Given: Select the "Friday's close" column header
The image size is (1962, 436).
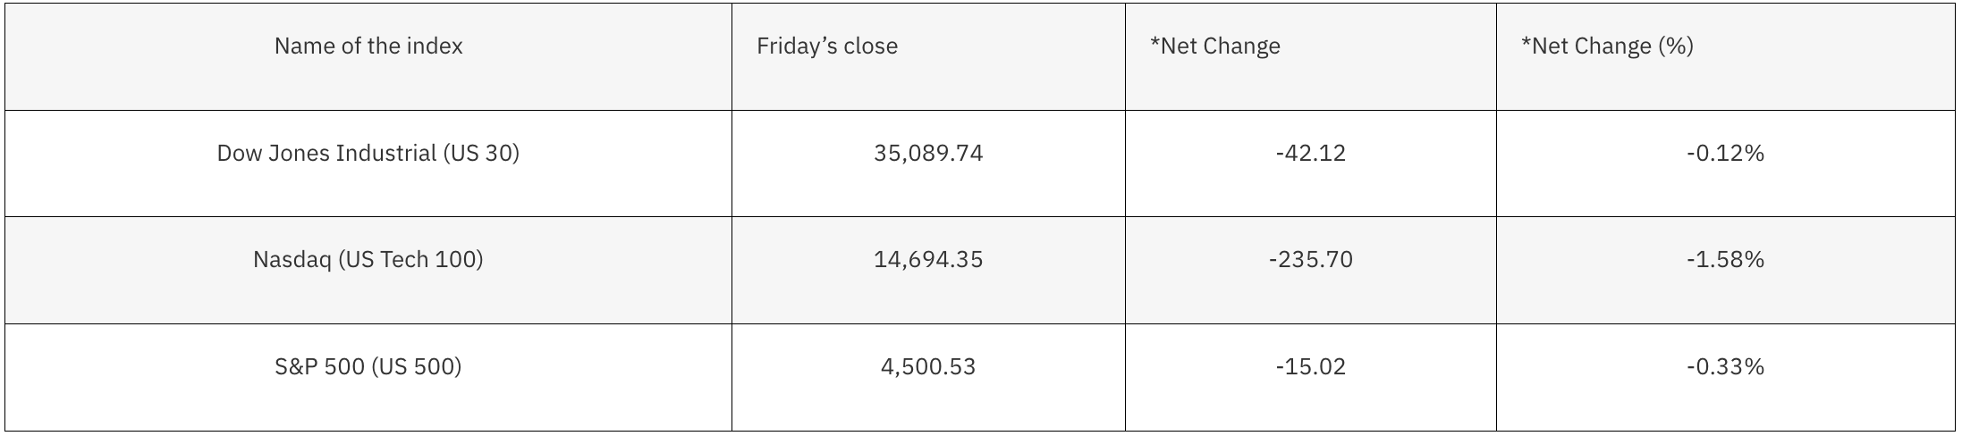Looking at the screenshot, I should pyautogui.click(x=826, y=46).
